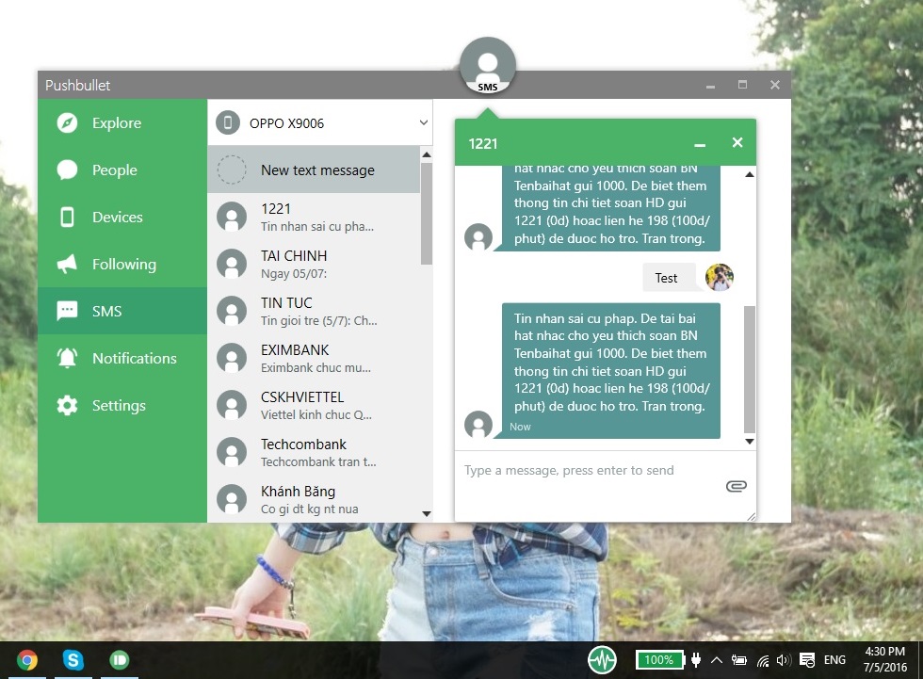Click New text message
The image size is (923, 679).
[316, 170]
